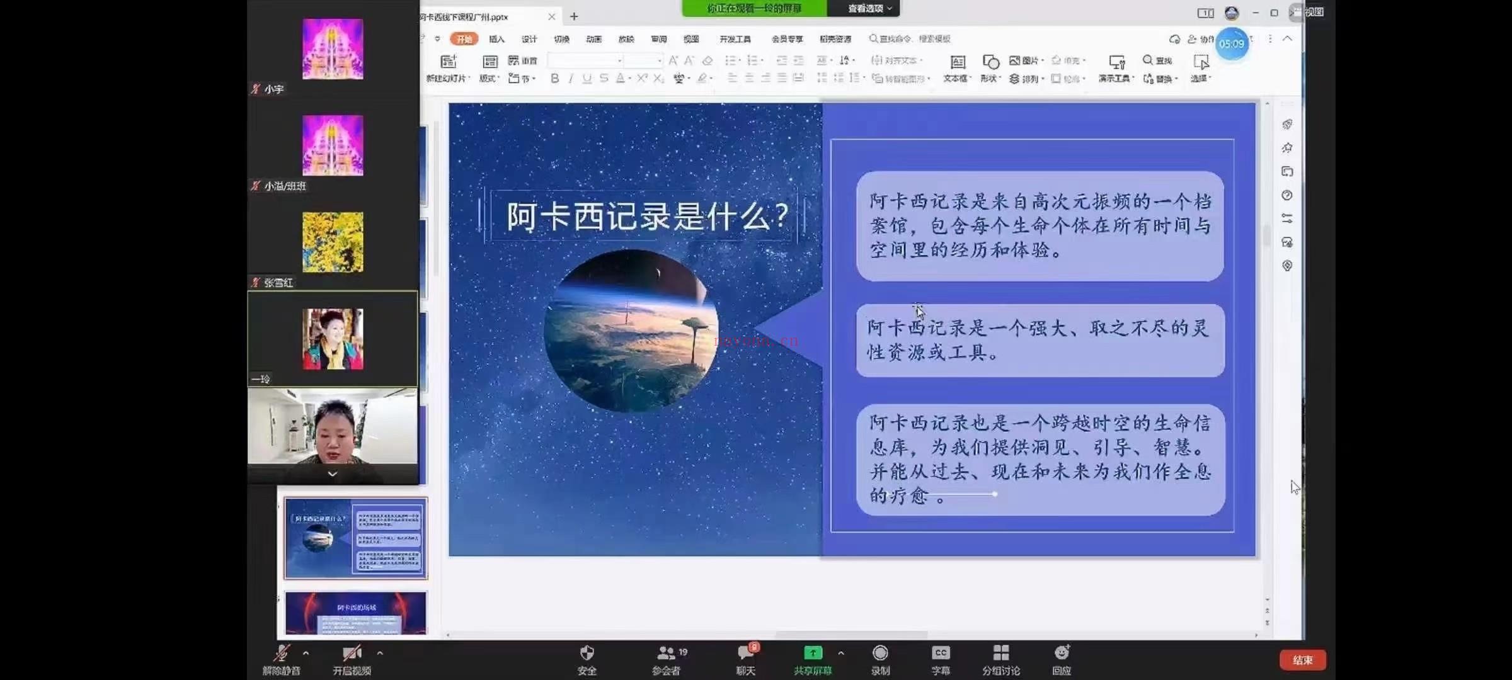The image size is (1512, 680).
Task: Click the red 结束 end meeting button
Action: point(1303,660)
